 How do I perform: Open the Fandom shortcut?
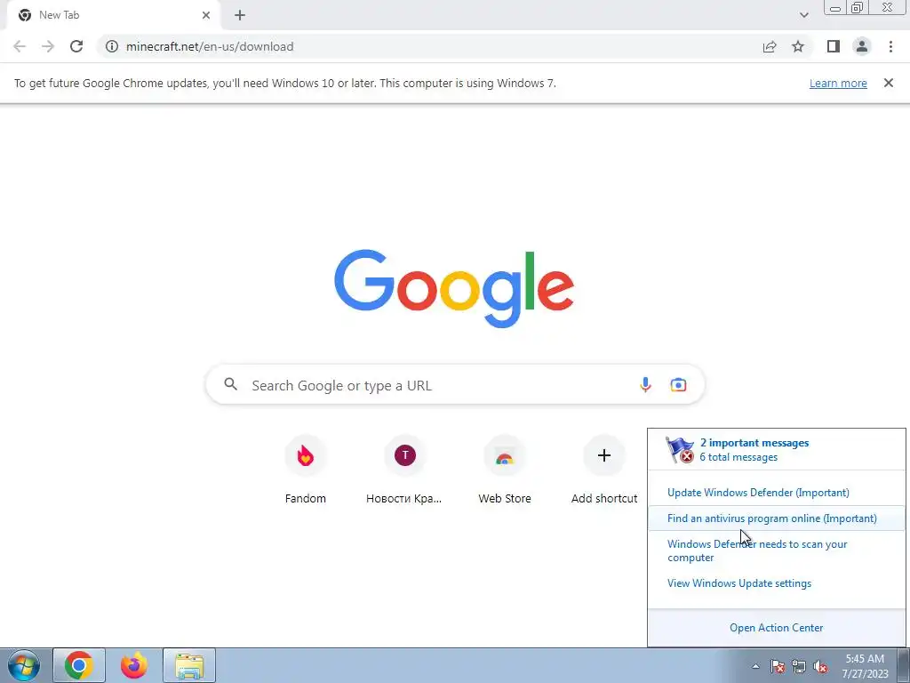(306, 470)
